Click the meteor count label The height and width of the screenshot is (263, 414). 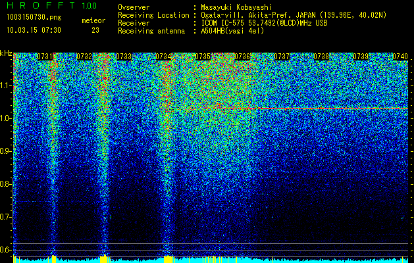tap(93, 20)
